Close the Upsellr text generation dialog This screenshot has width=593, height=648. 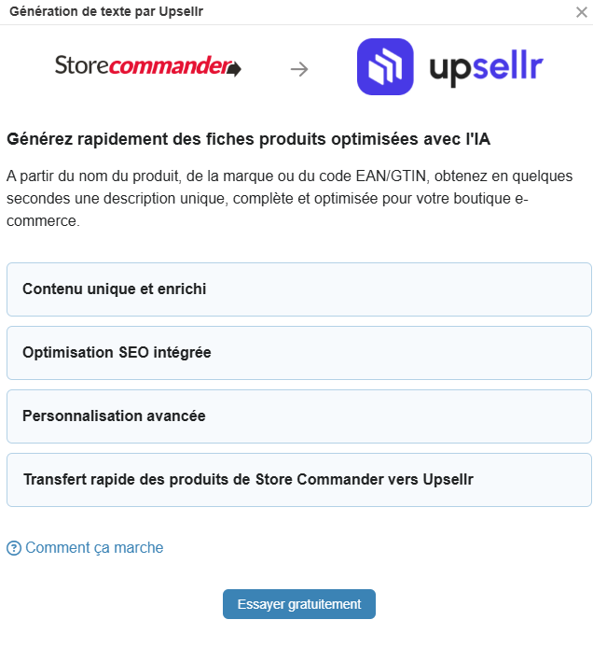pos(582,12)
